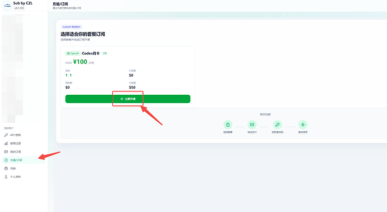Click the green 立即开通 subscribe button

pyautogui.click(x=128, y=99)
